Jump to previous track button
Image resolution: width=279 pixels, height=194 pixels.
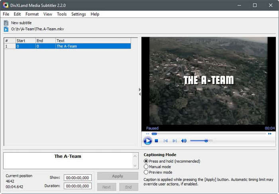[165, 141]
